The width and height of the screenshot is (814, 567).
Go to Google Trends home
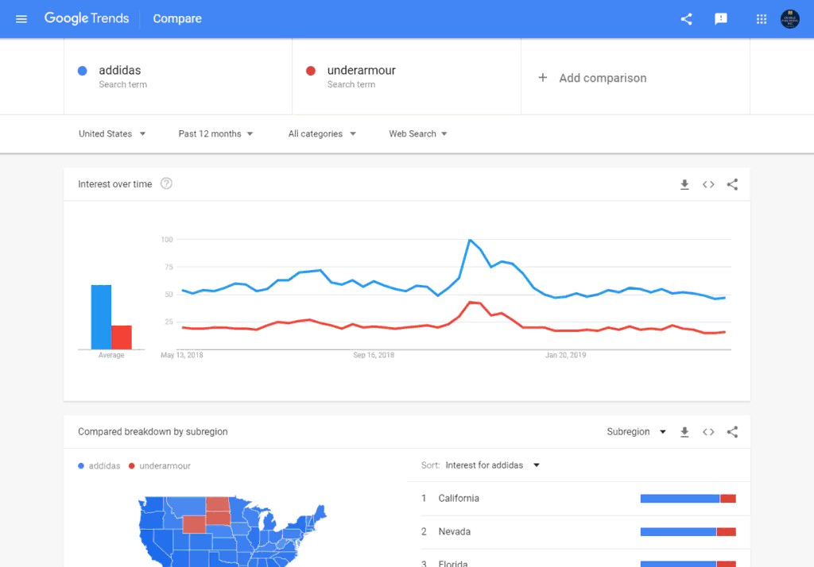(x=87, y=18)
